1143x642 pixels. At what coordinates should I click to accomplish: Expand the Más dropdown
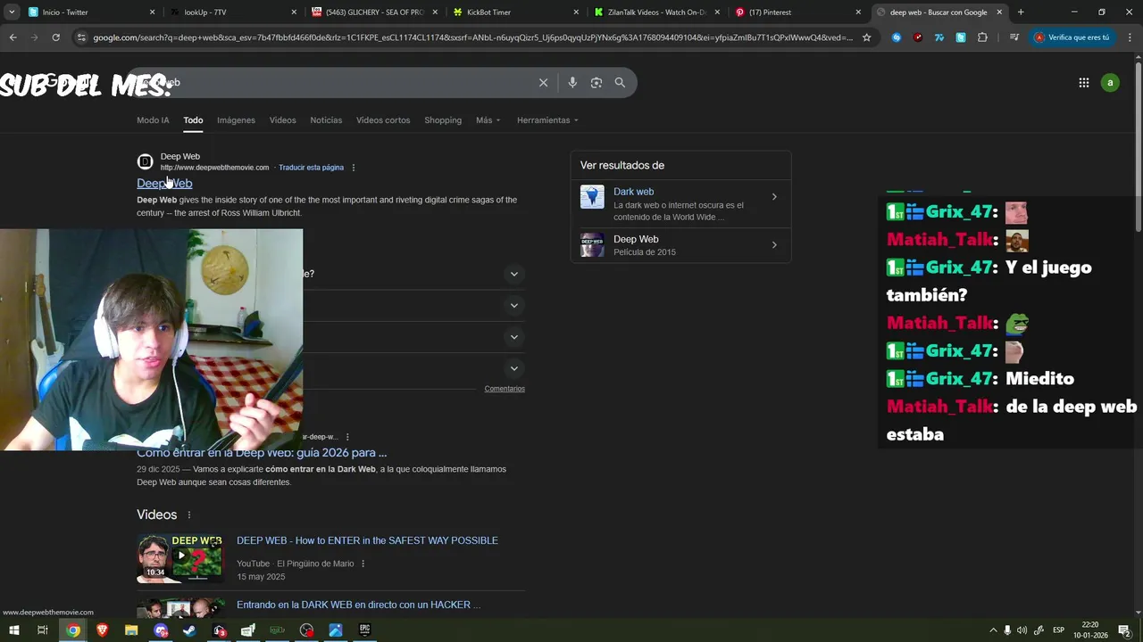point(488,120)
